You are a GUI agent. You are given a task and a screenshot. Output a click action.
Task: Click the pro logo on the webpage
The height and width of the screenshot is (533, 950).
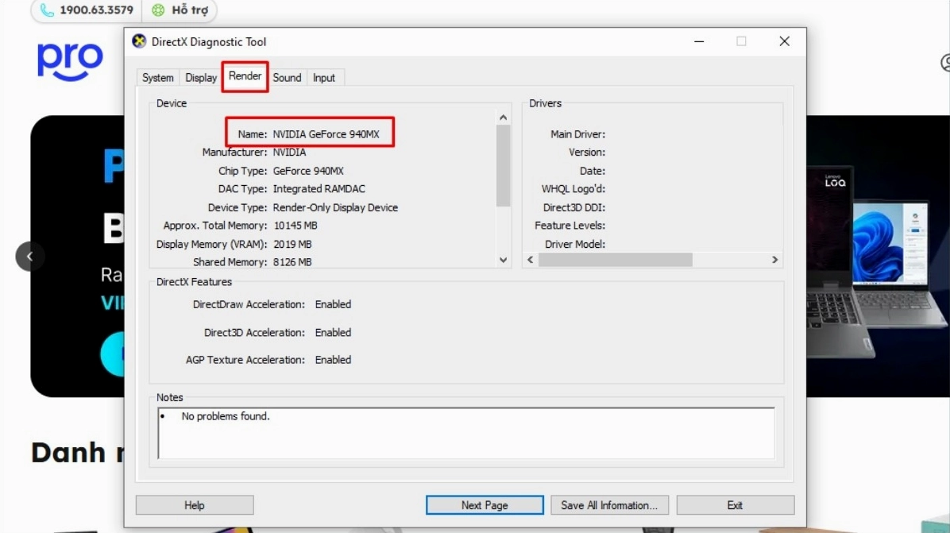point(70,62)
